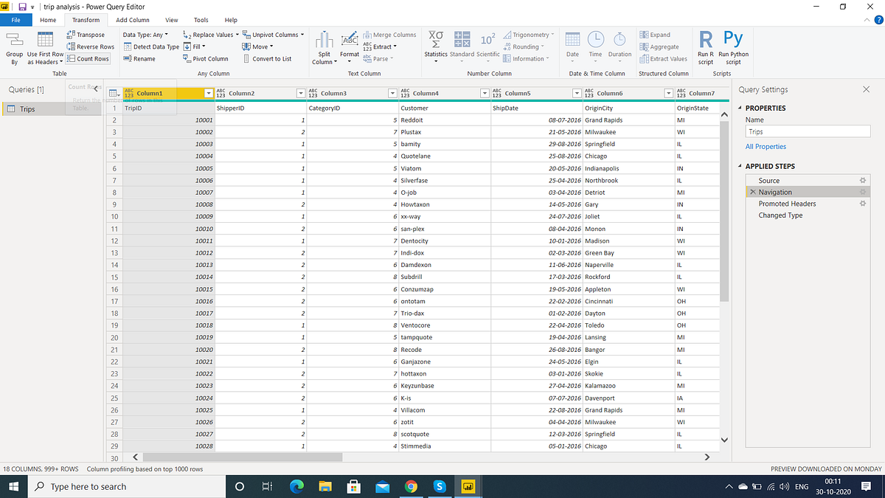
Task: Open the filter dropdown on Column1
Action: (x=207, y=93)
